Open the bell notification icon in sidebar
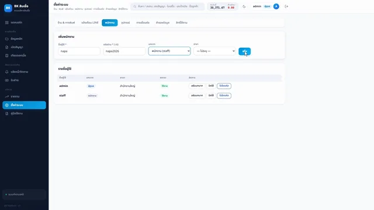 click(x=6, y=72)
